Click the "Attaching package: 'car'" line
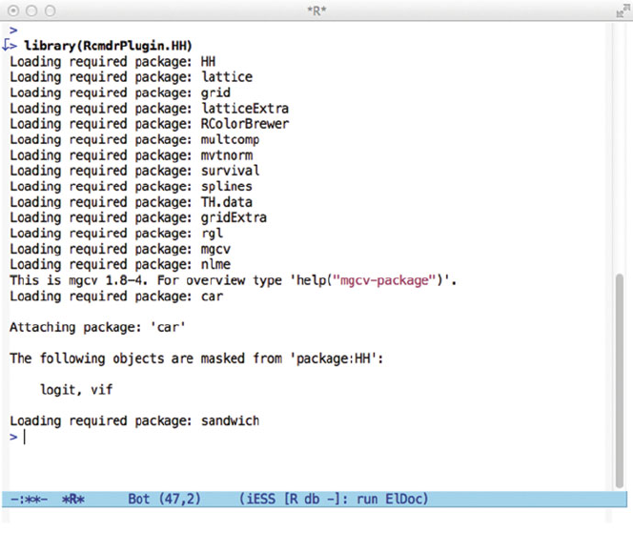The height and width of the screenshot is (533, 633). (x=97, y=327)
